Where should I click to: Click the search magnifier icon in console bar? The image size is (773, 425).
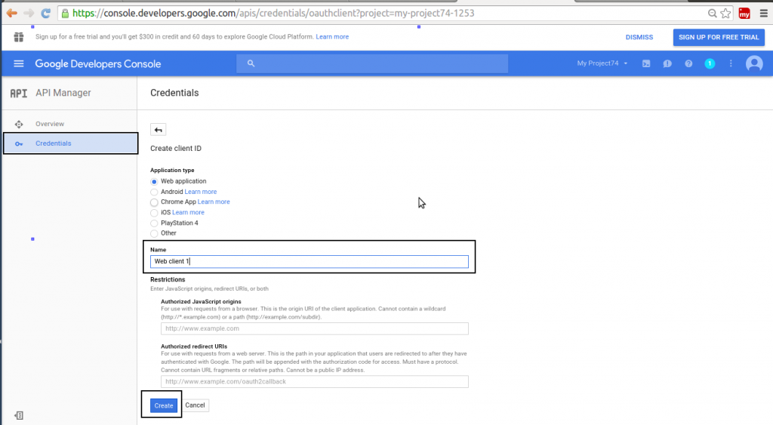[251, 63]
